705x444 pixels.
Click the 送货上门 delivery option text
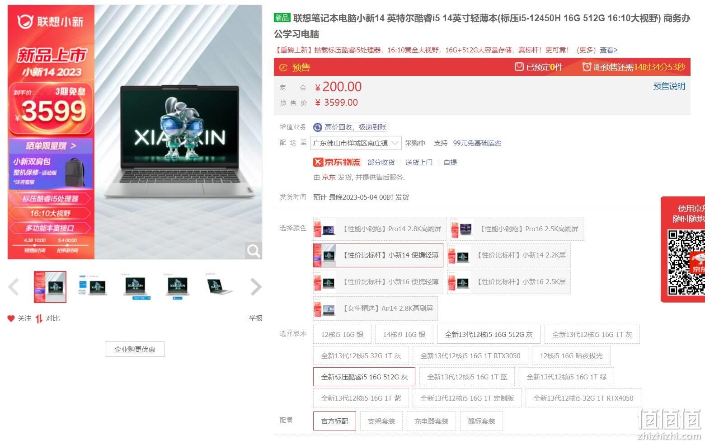pos(419,163)
